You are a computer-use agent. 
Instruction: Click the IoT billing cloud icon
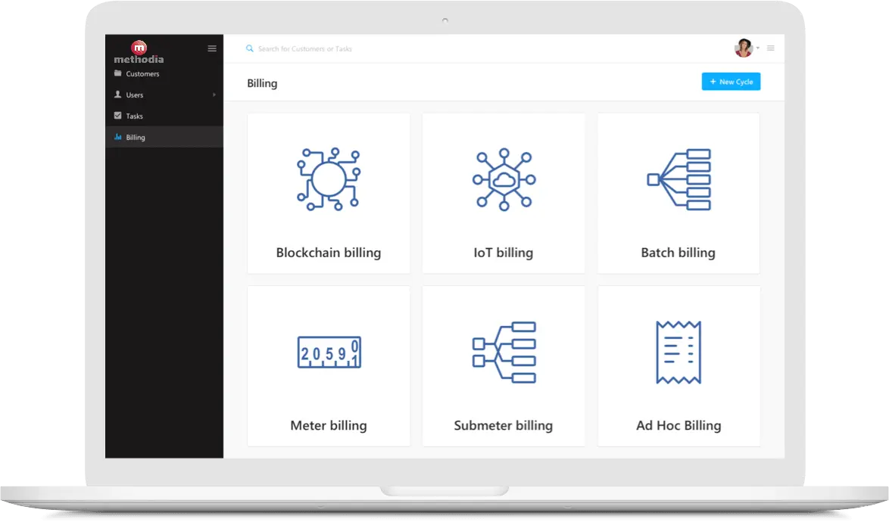point(504,179)
